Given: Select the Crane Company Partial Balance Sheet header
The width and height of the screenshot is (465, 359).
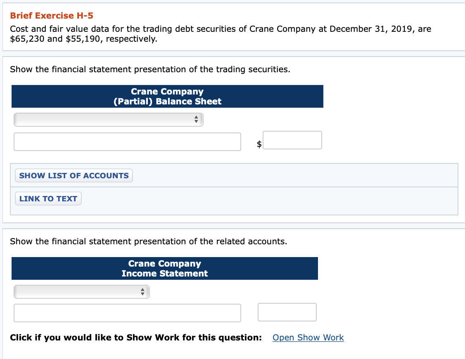Looking at the screenshot, I should point(167,96).
